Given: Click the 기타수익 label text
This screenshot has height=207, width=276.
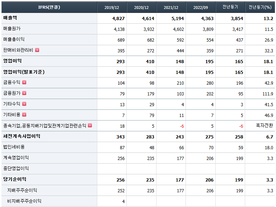Looking at the screenshot, I should pos(11,104).
